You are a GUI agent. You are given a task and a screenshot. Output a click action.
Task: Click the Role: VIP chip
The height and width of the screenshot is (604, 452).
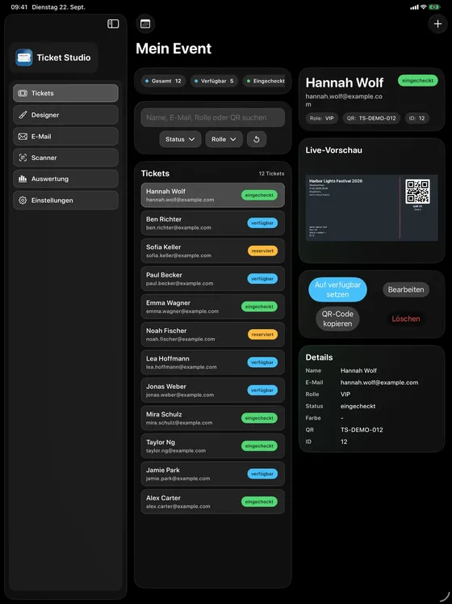click(x=322, y=118)
